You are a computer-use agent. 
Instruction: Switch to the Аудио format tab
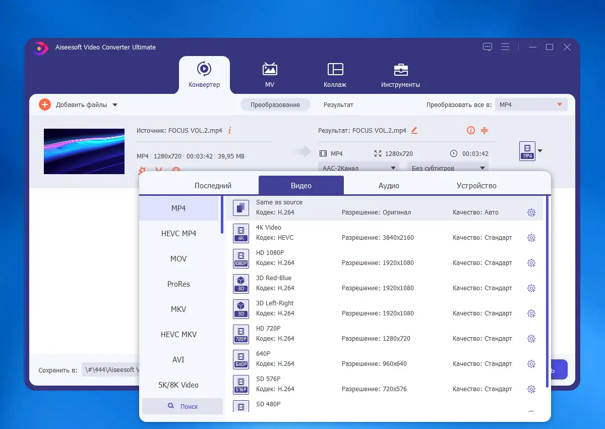point(389,185)
